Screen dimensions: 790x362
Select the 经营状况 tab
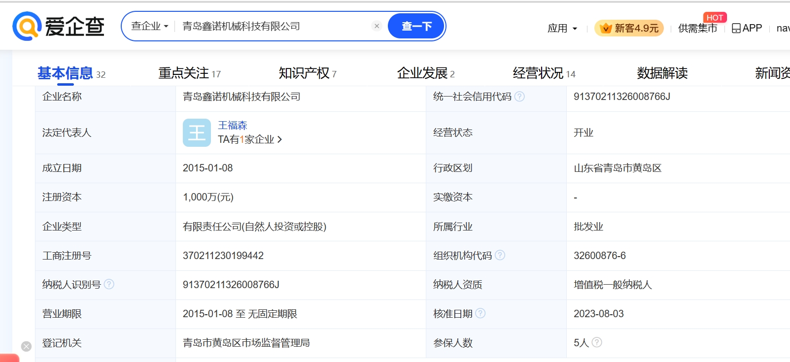(544, 73)
